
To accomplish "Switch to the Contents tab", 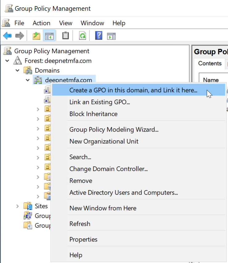I will pyautogui.click(x=210, y=63).
